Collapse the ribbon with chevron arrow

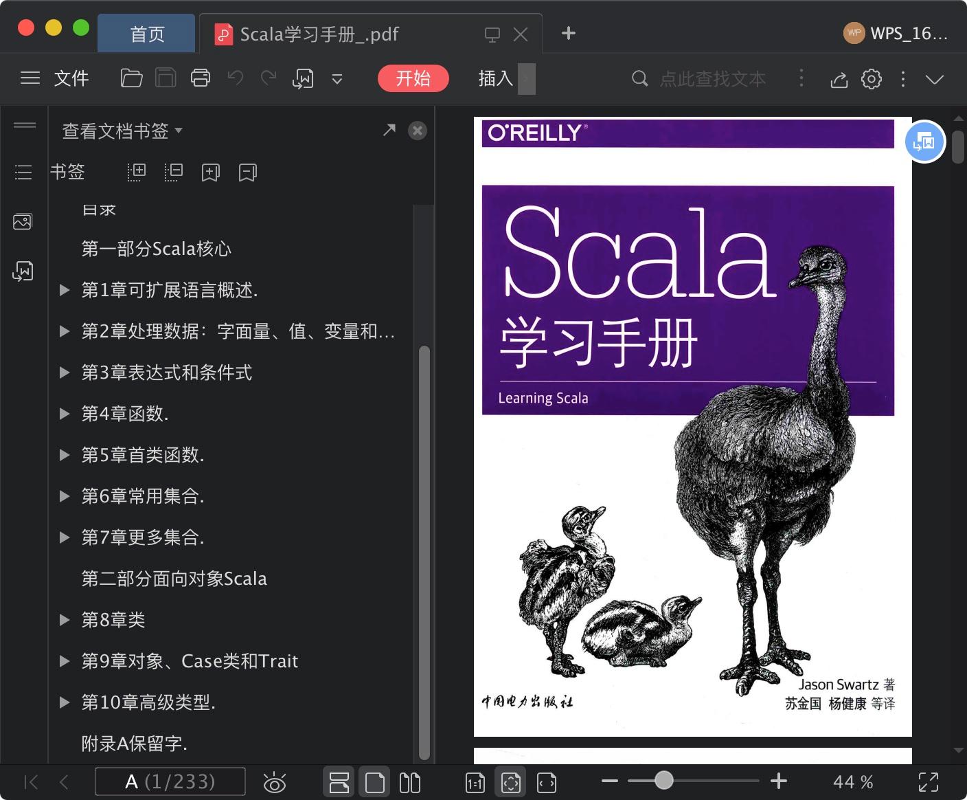click(935, 80)
